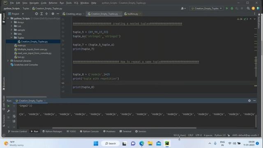Click Windows taskbar Search box

pos(111,143)
